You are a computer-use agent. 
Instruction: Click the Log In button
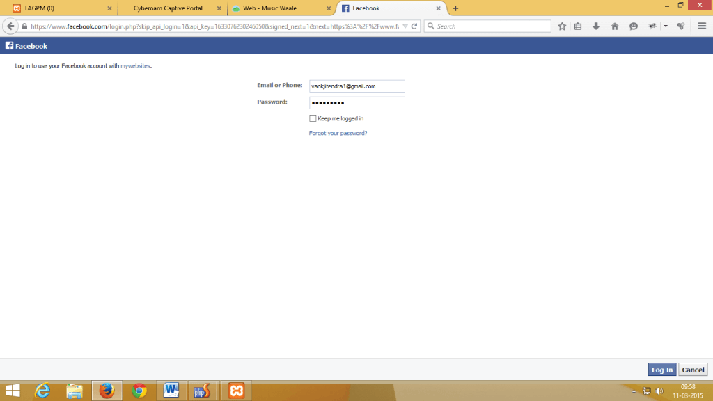coord(662,370)
